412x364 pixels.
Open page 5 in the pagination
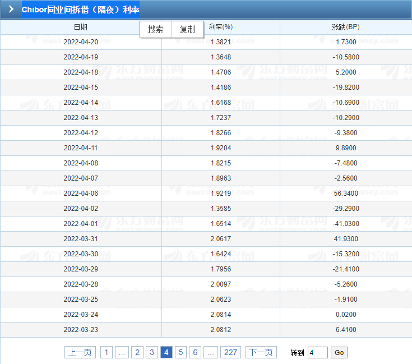click(x=180, y=352)
